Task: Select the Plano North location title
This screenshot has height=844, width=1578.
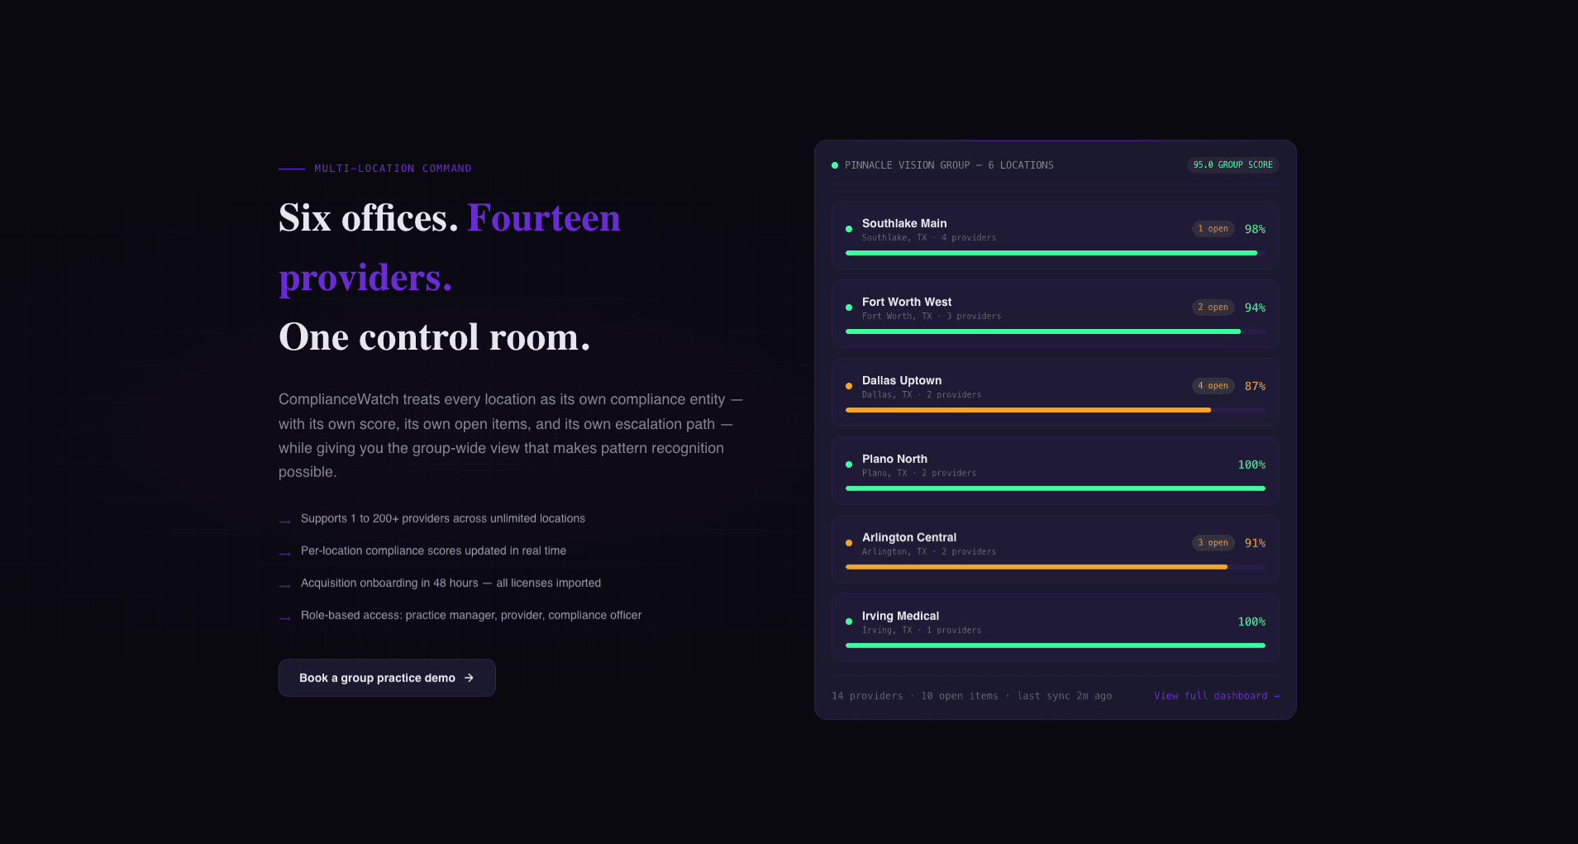Action: (894, 459)
